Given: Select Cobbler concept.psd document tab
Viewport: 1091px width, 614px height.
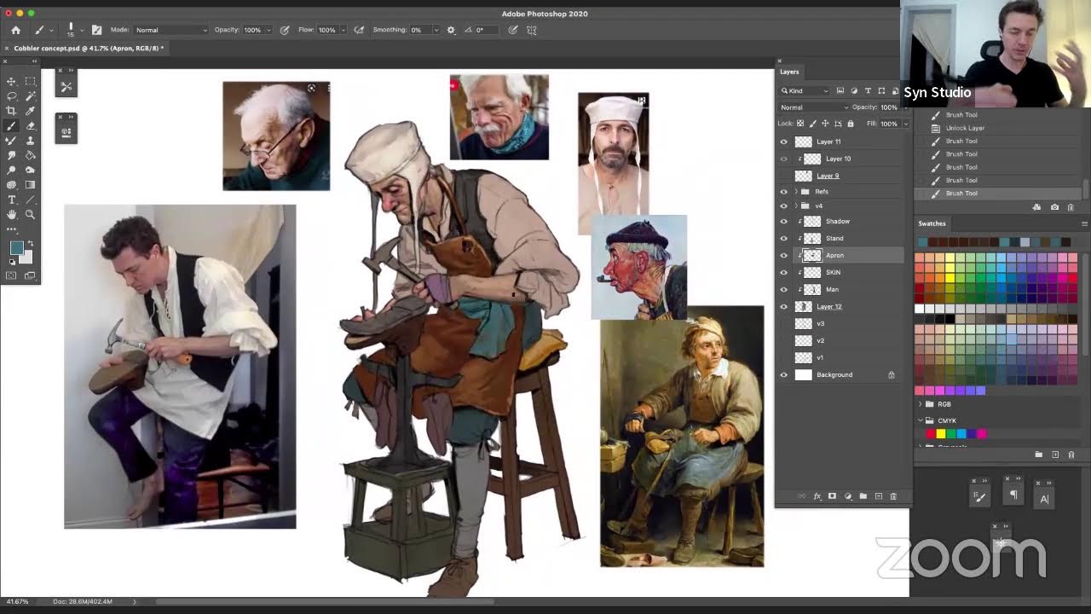Looking at the screenshot, I should (89, 49).
